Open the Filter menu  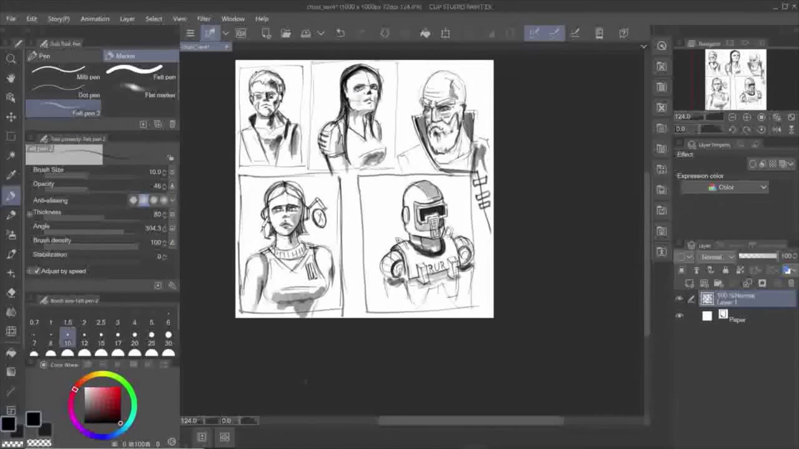pos(203,19)
